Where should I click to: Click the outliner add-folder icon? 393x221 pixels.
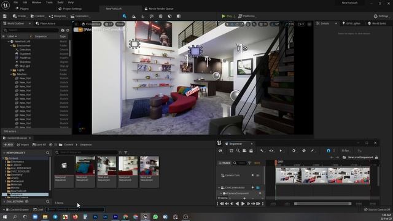tap(63, 30)
